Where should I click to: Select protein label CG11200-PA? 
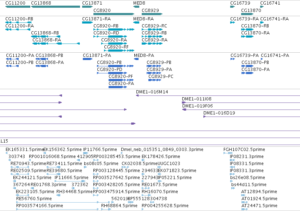pos(20,55)
